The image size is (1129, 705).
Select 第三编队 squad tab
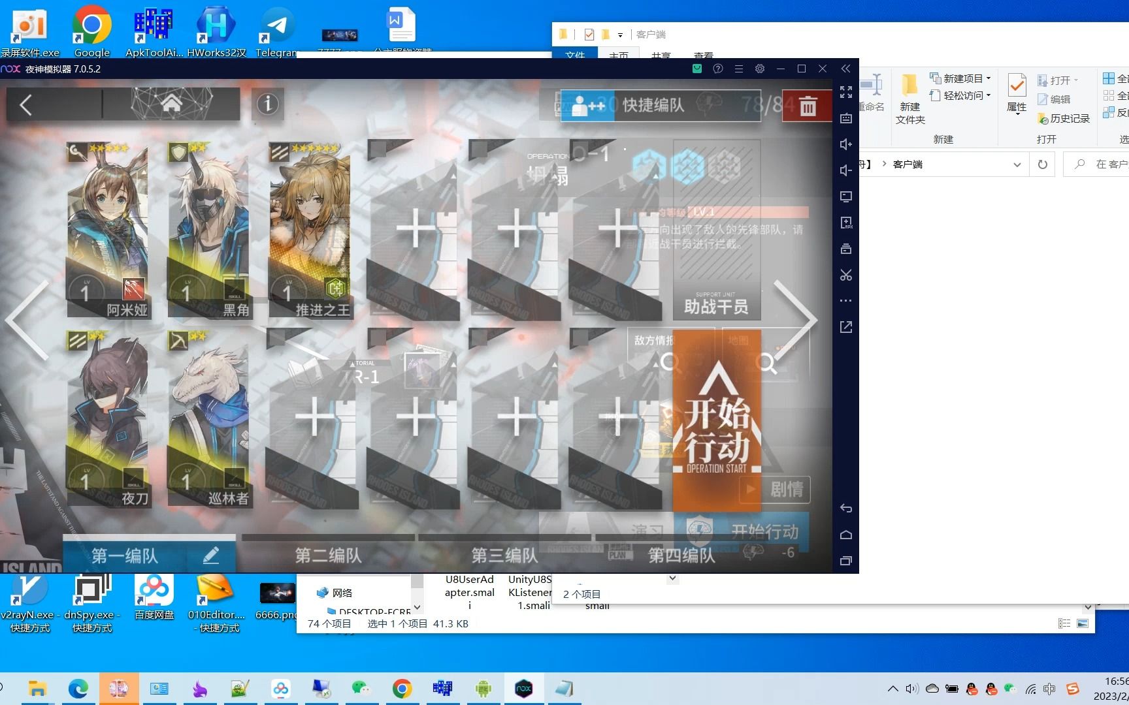pos(504,556)
